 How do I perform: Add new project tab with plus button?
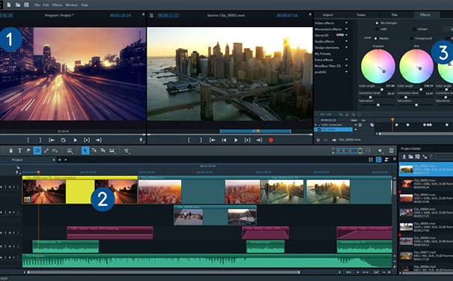click(x=60, y=160)
